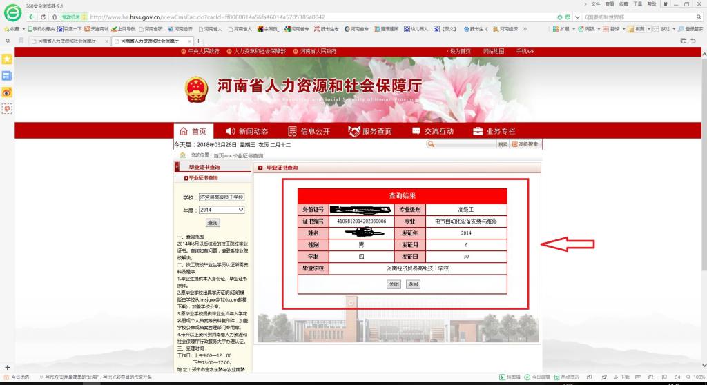Open the 工具 menu
Viewport: 707px width, 385px height.
(637, 4)
